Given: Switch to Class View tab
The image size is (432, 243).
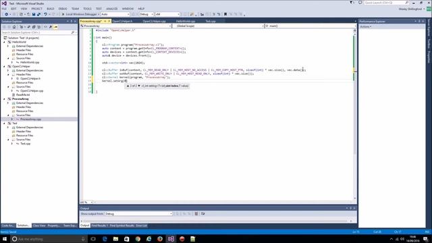Looking at the screenshot, I should coord(39,225).
